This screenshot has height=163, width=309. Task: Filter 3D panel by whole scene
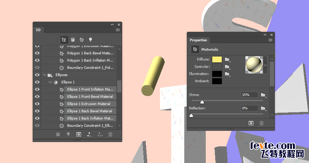click(x=64, y=40)
